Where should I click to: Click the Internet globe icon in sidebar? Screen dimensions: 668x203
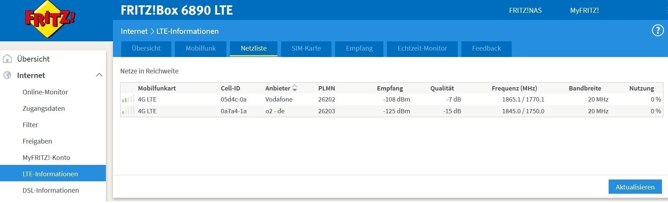pyautogui.click(x=8, y=75)
